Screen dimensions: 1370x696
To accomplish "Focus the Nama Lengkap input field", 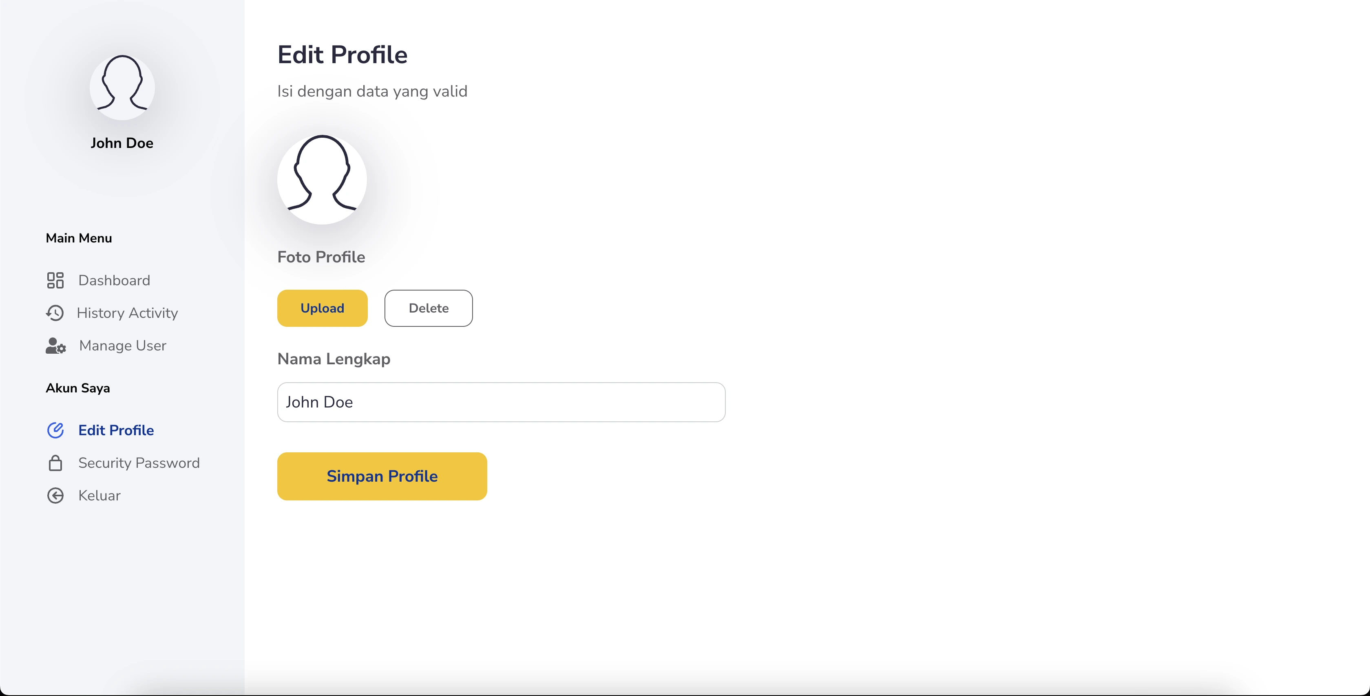I will [501, 402].
